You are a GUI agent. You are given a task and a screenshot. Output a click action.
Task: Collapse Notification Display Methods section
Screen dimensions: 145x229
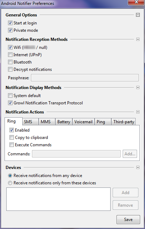tap(138, 88)
